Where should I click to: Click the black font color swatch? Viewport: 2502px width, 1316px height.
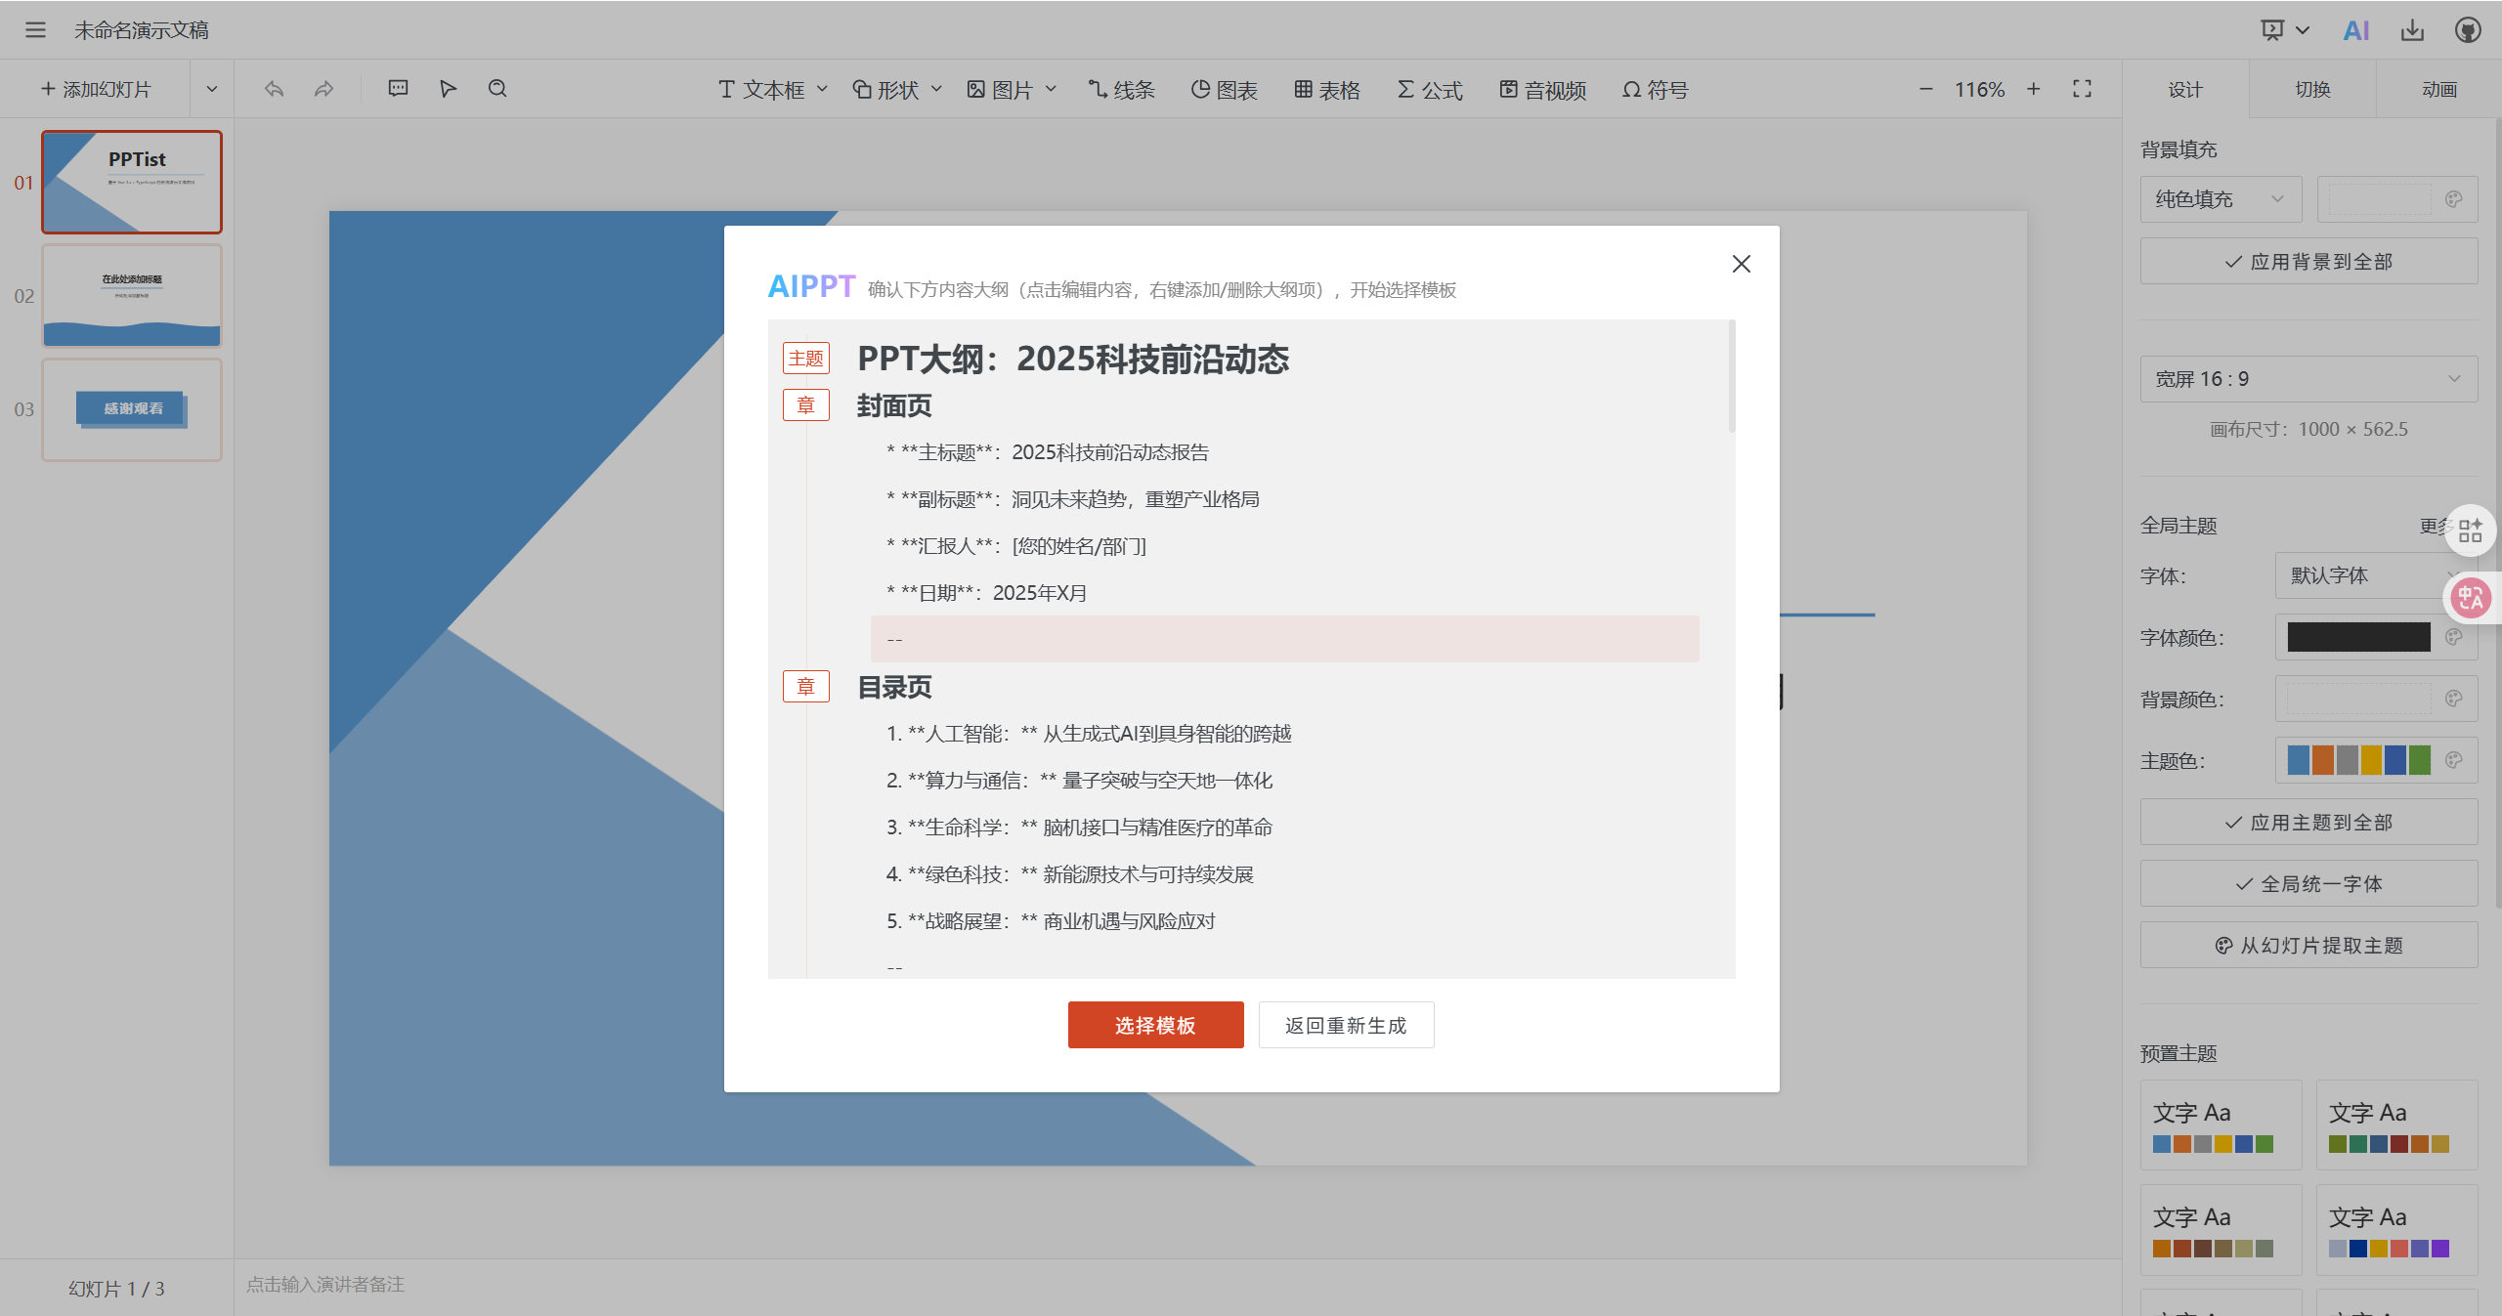coord(2358,637)
